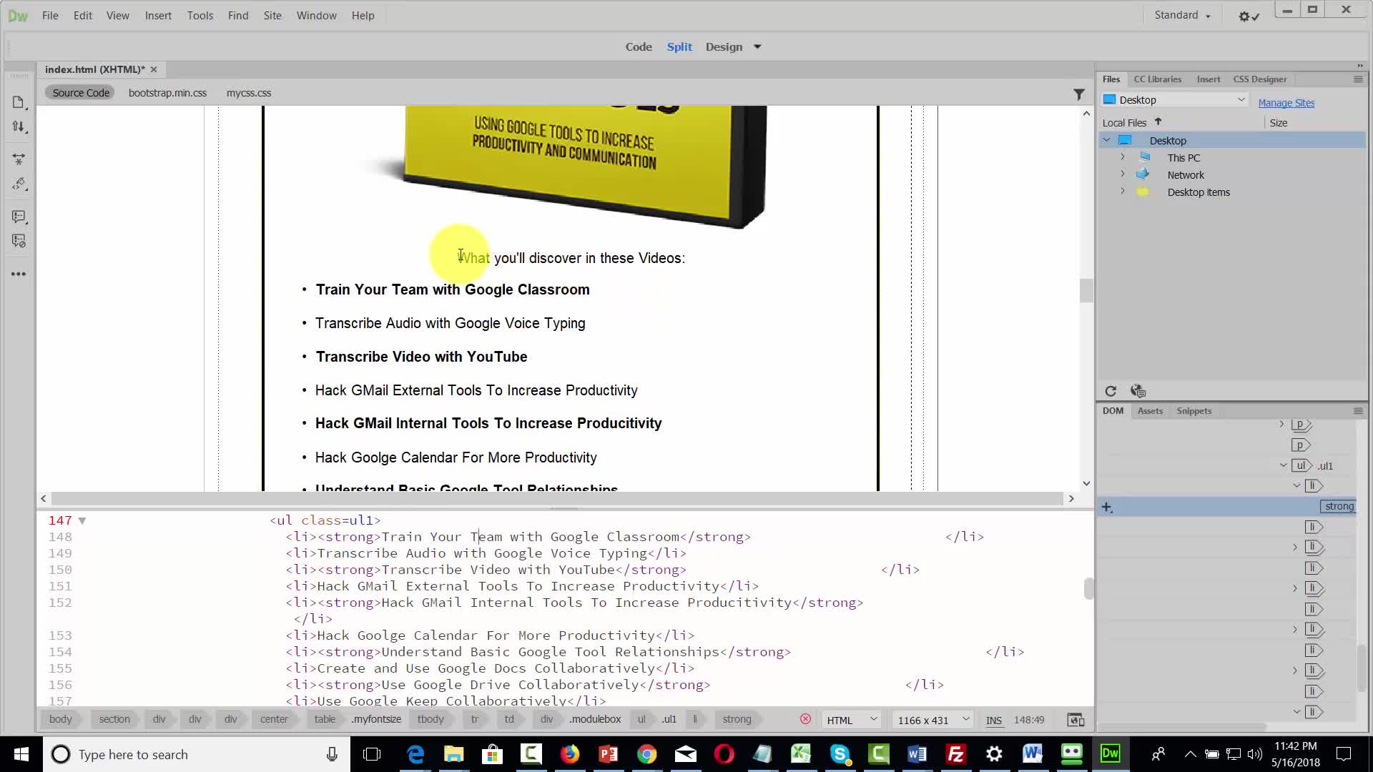The width and height of the screenshot is (1373, 772).
Task: Open Skype from the taskbar
Action: pyautogui.click(x=840, y=754)
